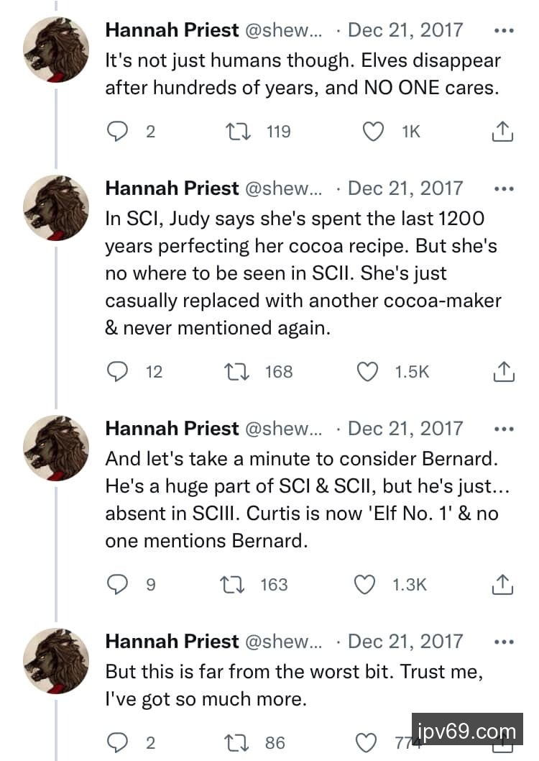
Task: Retweet the Bernard tweet with 163 retweets
Action: [234, 585]
